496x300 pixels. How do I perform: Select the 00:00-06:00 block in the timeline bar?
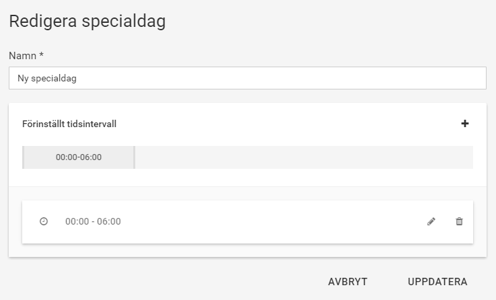pos(79,157)
